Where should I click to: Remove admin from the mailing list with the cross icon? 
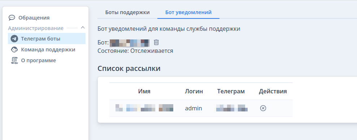coord(263,108)
